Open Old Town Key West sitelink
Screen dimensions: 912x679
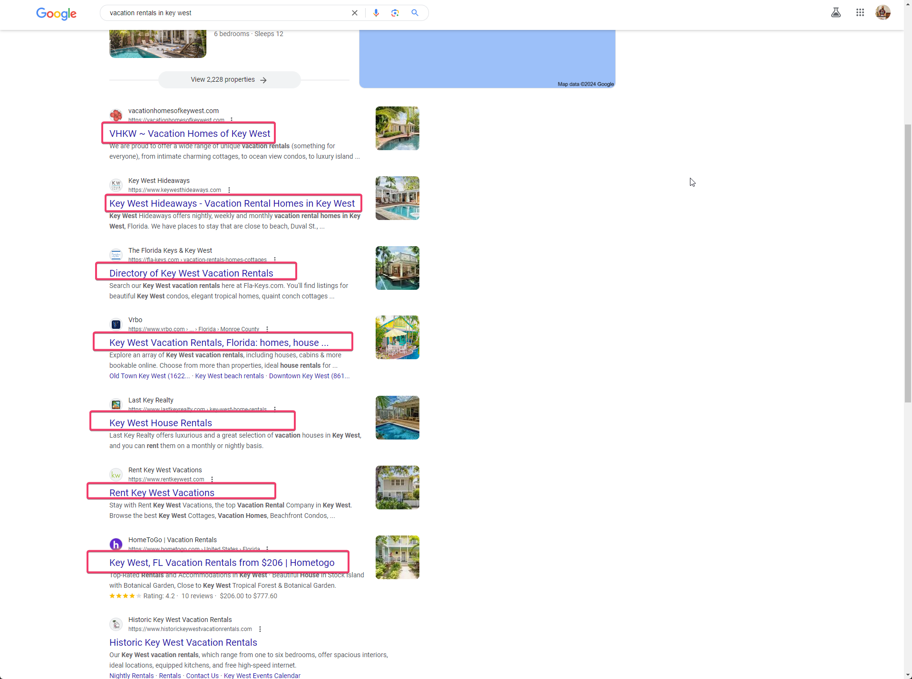149,376
